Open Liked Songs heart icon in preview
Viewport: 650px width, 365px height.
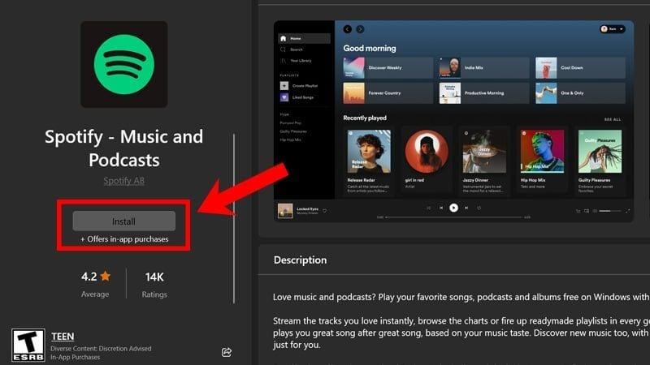point(284,97)
